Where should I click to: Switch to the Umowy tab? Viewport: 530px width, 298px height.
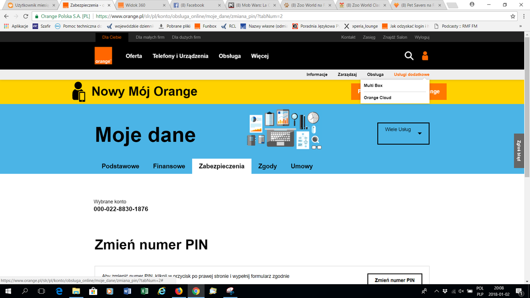(x=301, y=166)
